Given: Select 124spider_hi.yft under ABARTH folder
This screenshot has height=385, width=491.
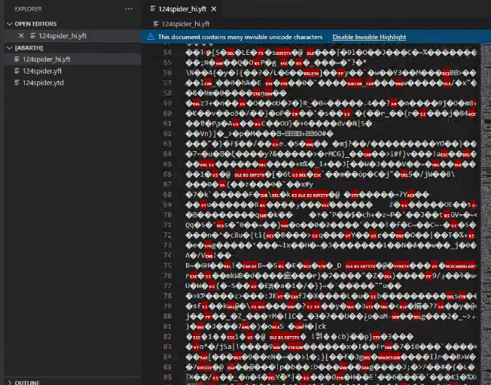Looking at the screenshot, I should 46,59.
